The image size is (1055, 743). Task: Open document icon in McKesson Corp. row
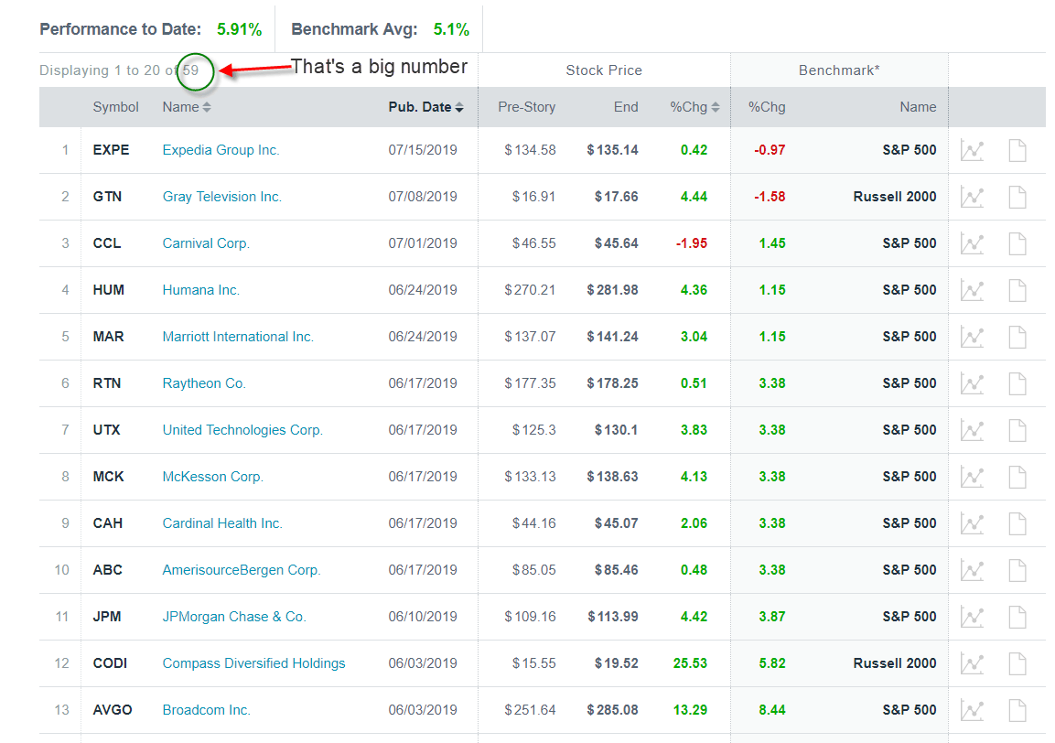[x=1017, y=477]
